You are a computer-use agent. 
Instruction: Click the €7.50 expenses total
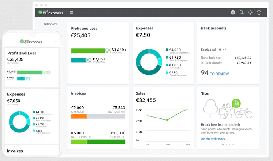click(143, 35)
